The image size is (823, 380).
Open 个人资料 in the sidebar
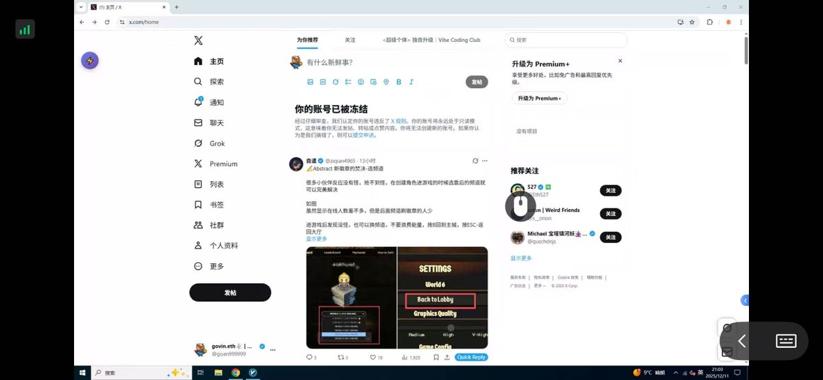coord(216,246)
